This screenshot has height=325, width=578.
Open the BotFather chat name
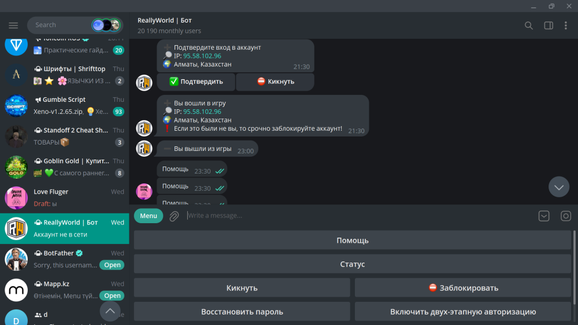click(58, 253)
